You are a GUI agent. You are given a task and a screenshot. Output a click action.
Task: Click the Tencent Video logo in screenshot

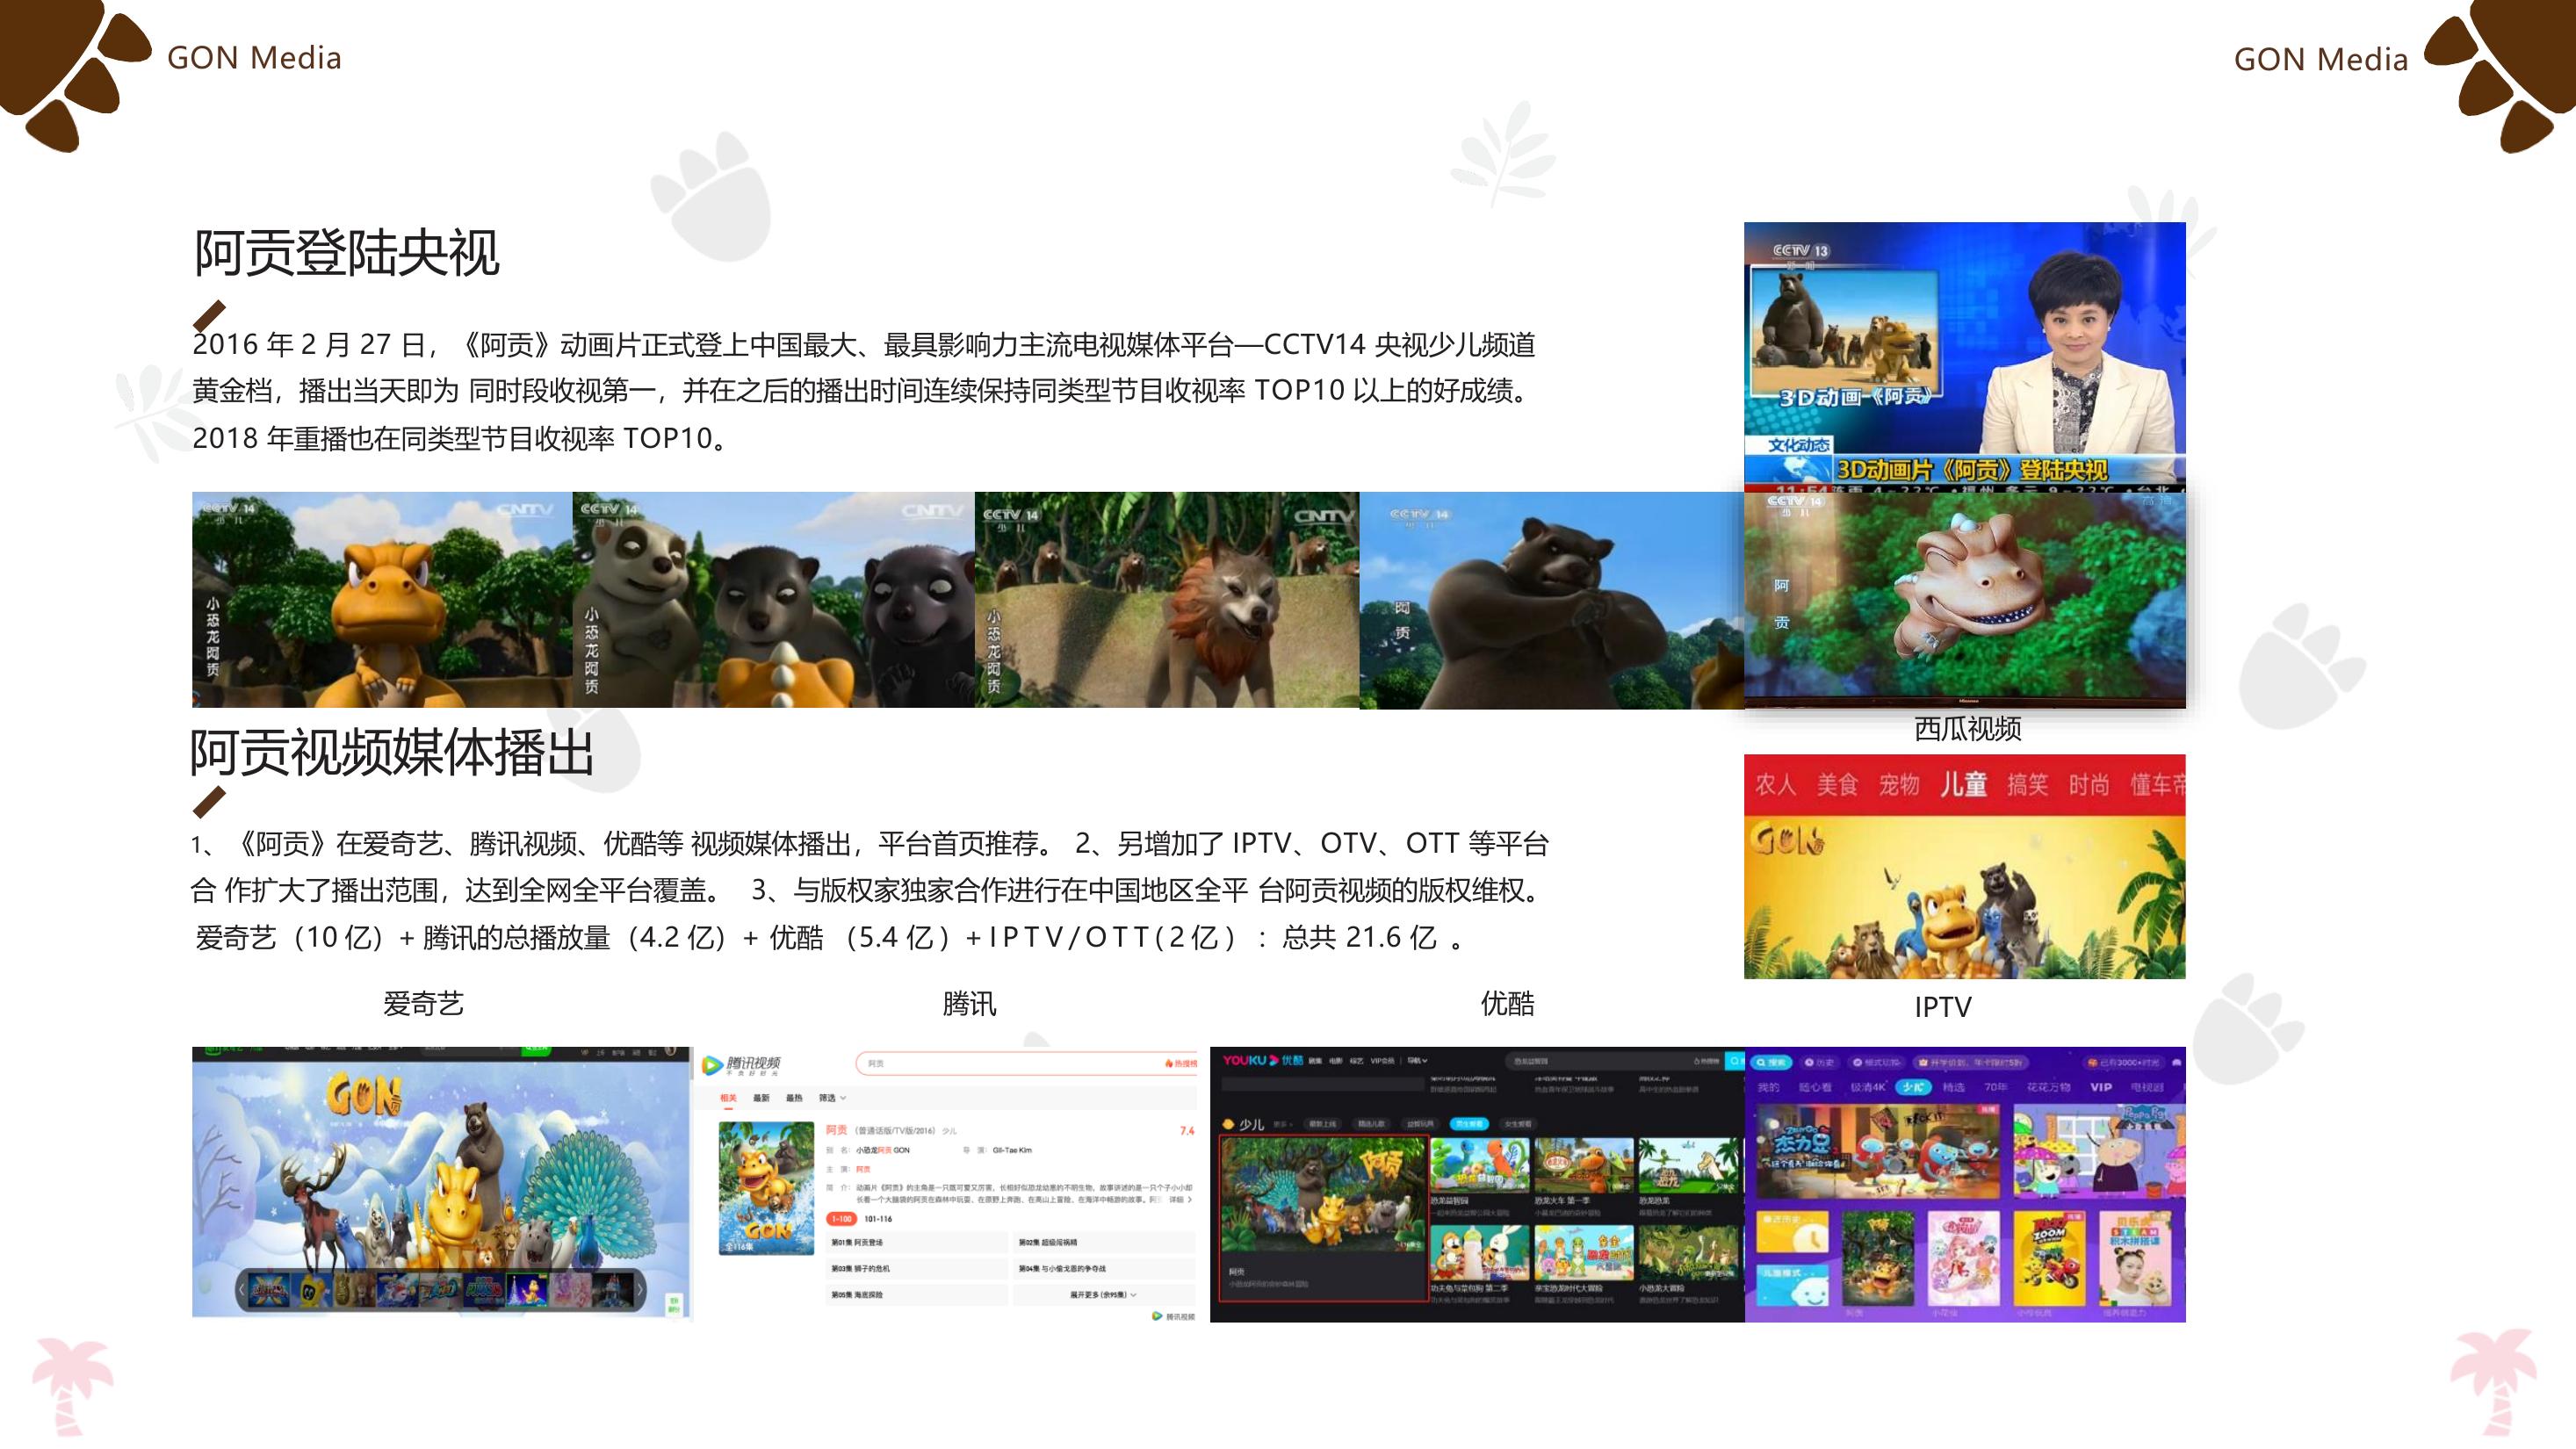[742, 1066]
